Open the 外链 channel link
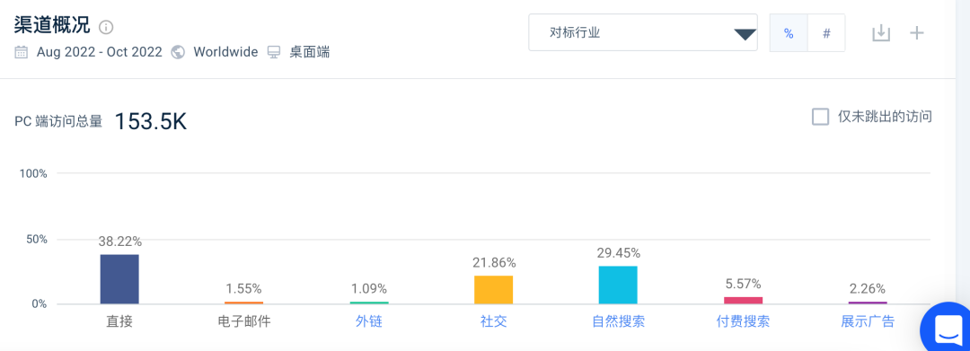Image resolution: width=970 pixels, height=351 pixels. coord(369,322)
